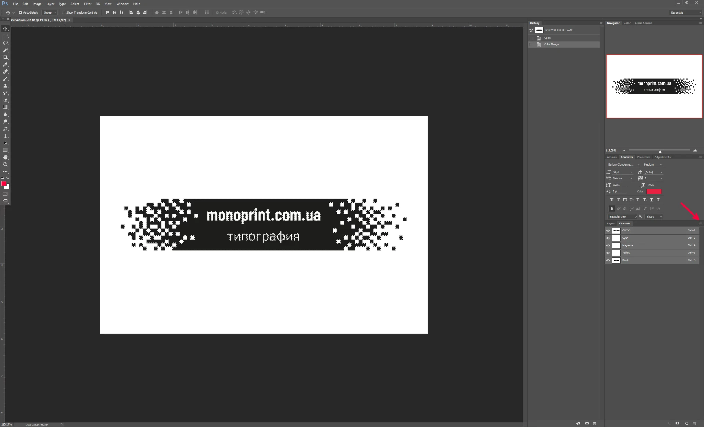The height and width of the screenshot is (427, 704).
Task: Open the Essentials workspace dropdown
Action: (x=685, y=12)
